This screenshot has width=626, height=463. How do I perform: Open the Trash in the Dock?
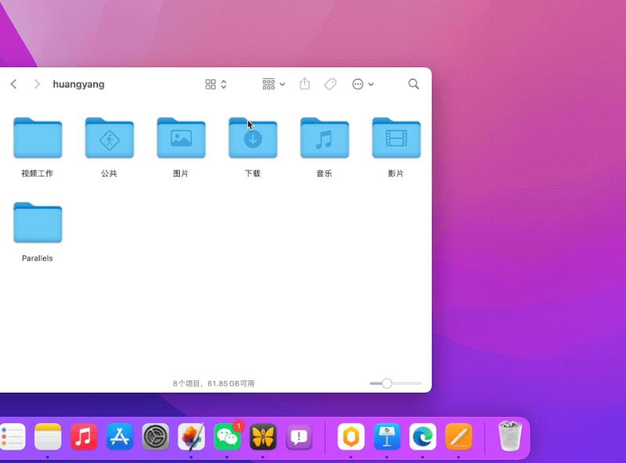click(x=509, y=436)
